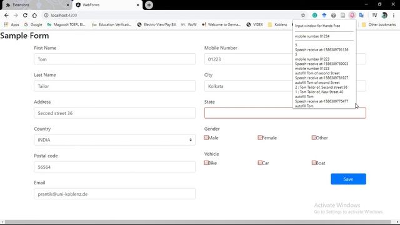The image size is (400, 225).
Task: Focus the First Name field containing Tom
Action: click(x=115, y=59)
